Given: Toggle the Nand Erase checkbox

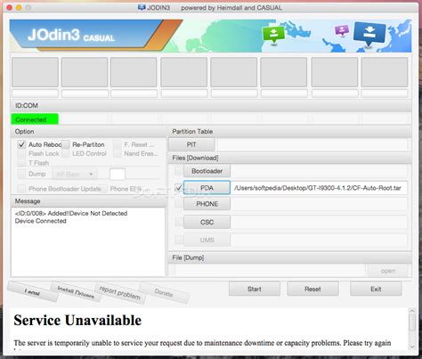Looking at the screenshot, I should 118,153.
